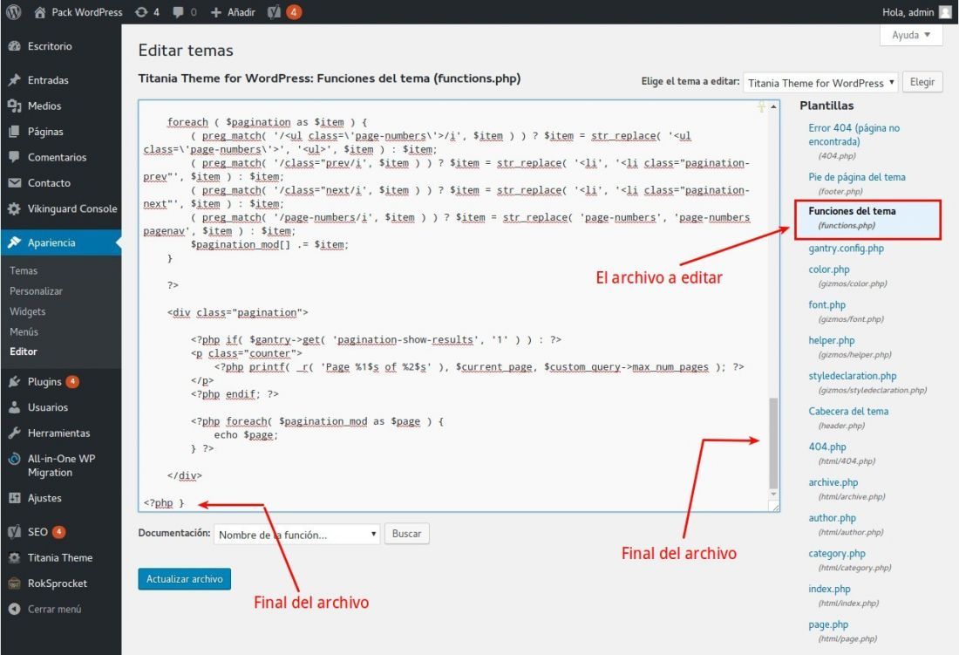
Task: Click the Escritorio dashboard icon
Action: (15, 46)
